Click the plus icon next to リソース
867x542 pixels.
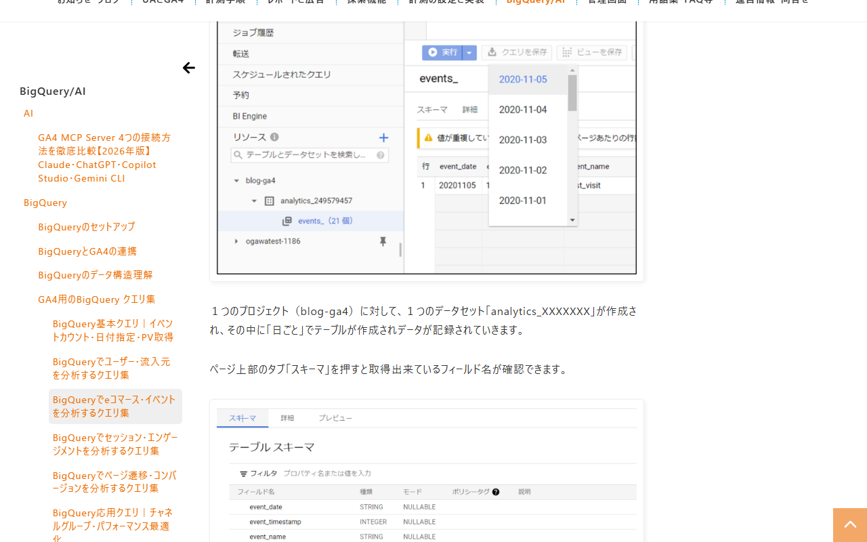click(x=383, y=138)
